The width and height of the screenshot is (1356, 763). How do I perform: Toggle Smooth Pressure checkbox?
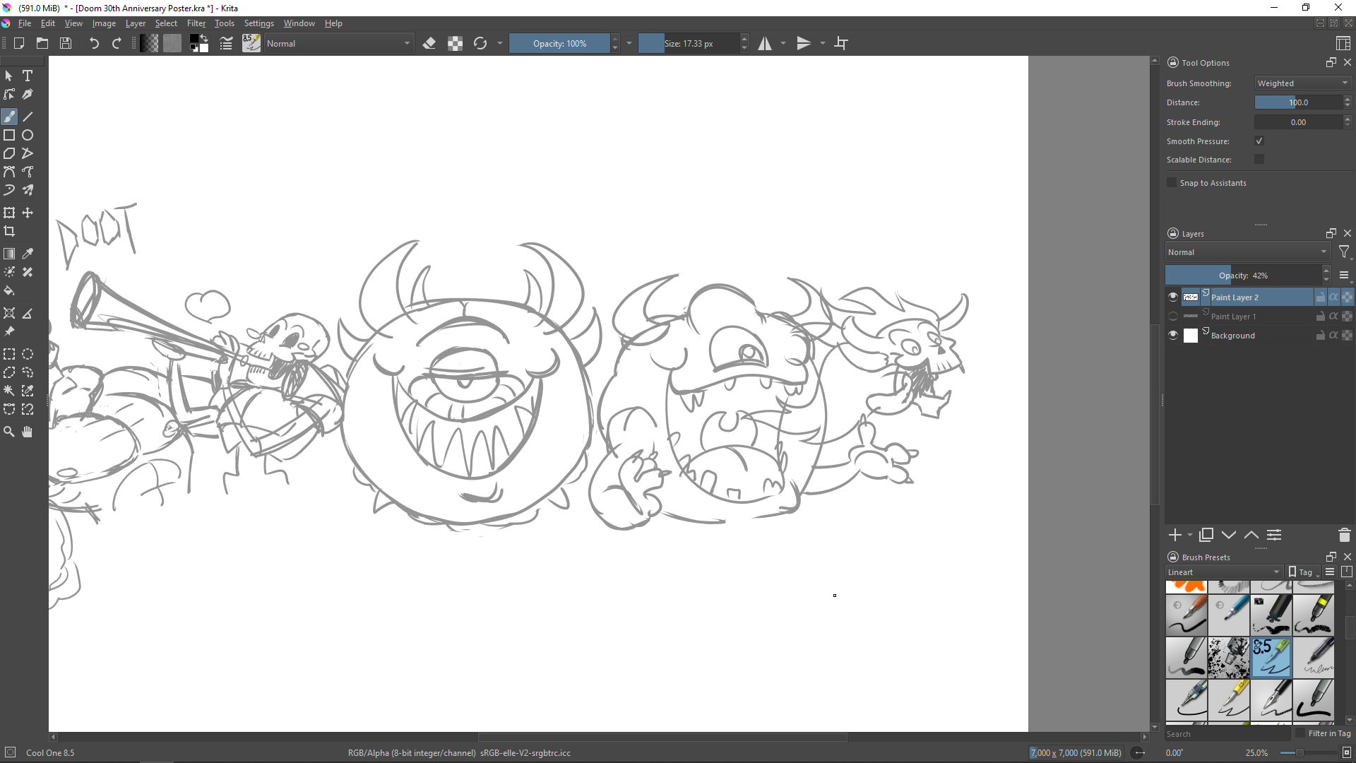pyautogui.click(x=1259, y=141)
